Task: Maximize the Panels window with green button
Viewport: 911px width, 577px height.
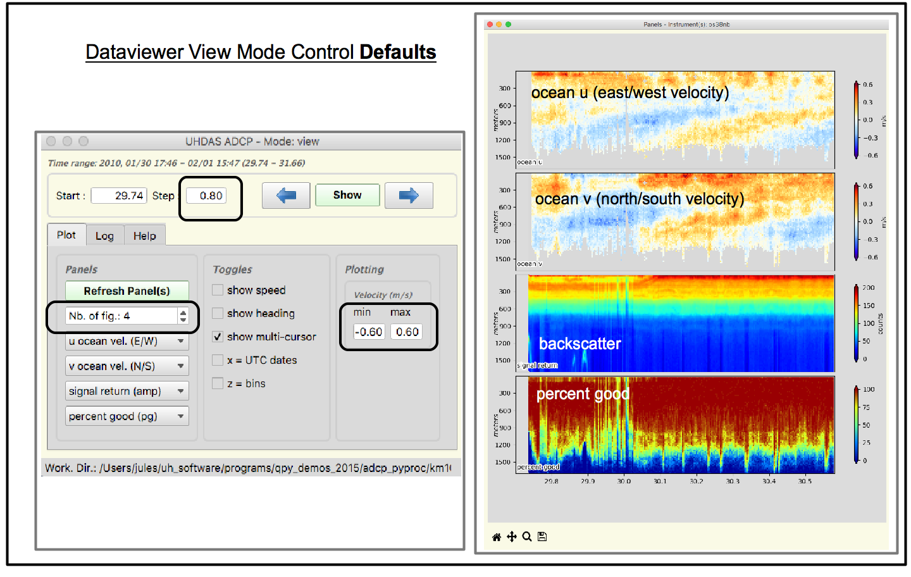Action: pos(508,25)
